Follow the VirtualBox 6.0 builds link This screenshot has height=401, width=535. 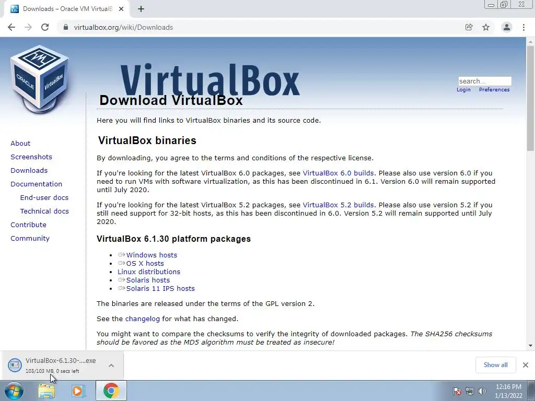(x=338, y=173)
